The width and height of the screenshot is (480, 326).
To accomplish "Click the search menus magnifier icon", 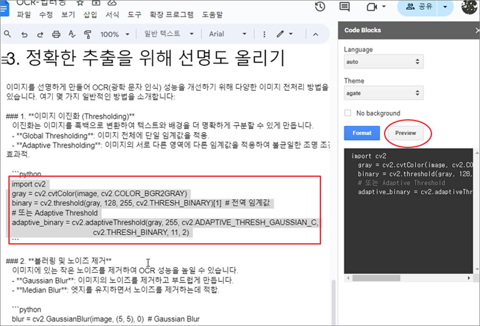I will click(x=7, y=34).
